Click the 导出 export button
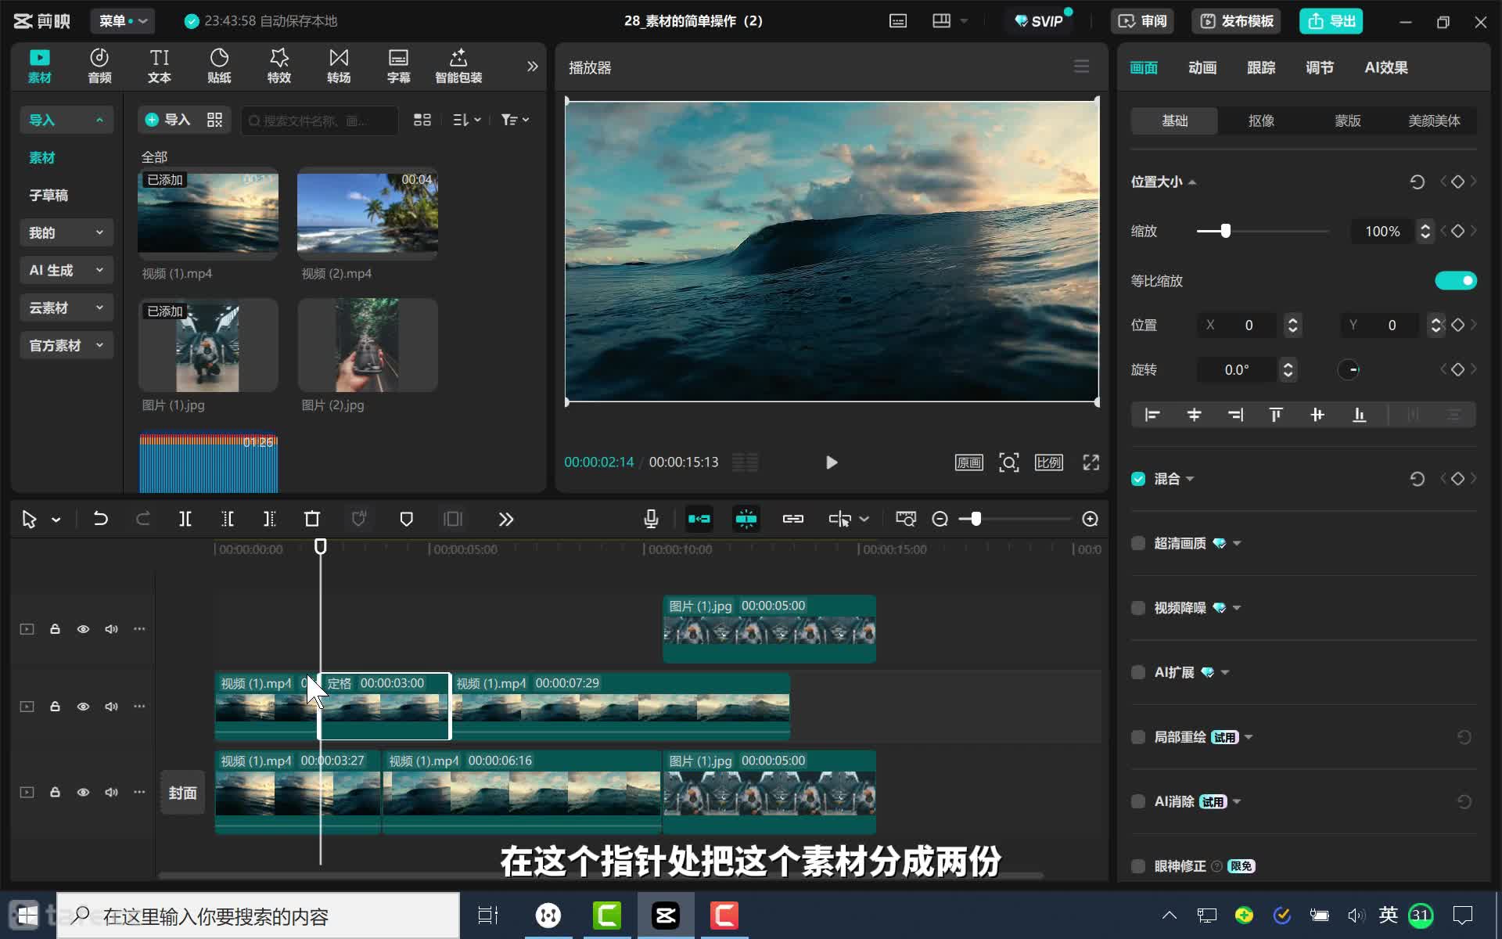 click(x=1331, y=21)
